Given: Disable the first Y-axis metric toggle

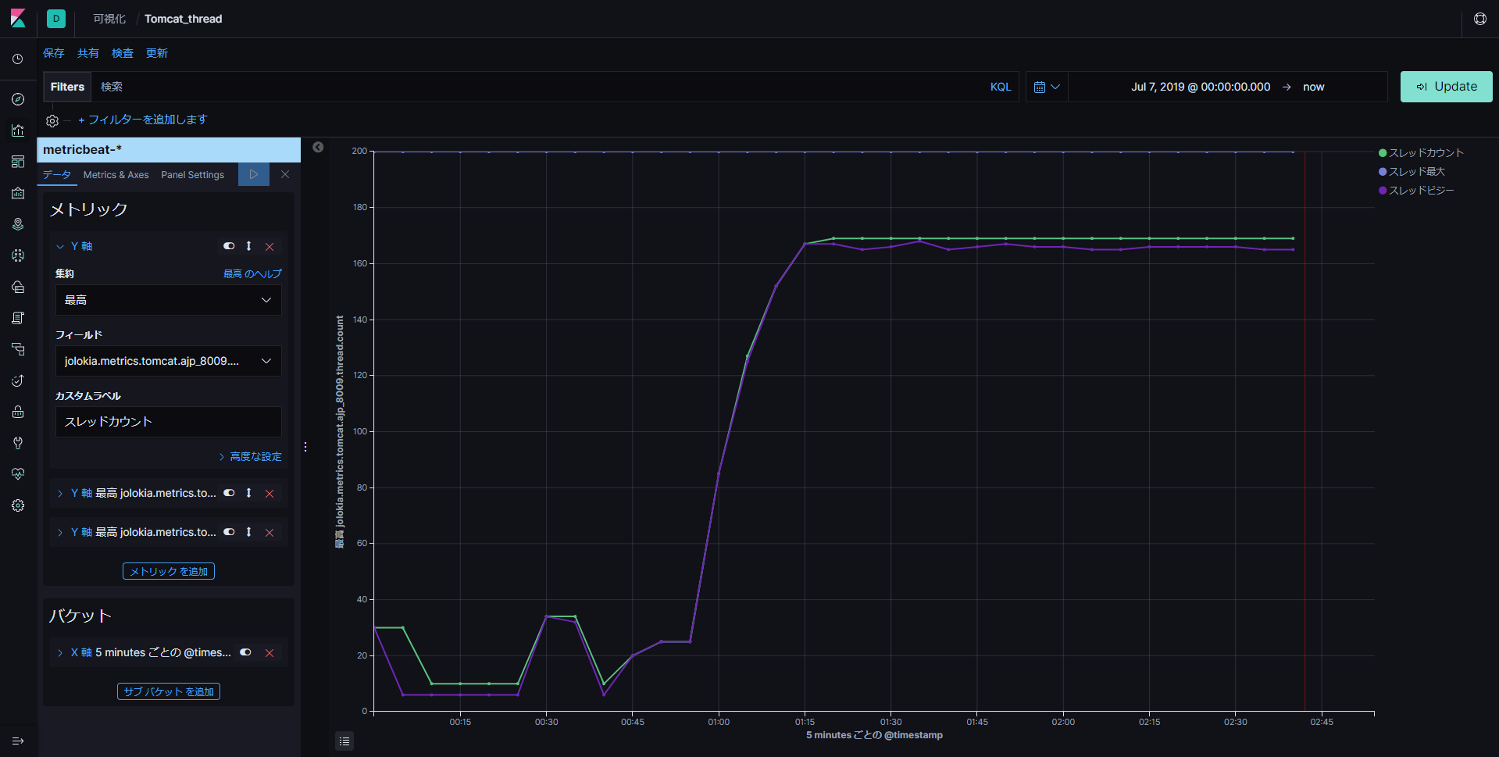Looking at the screenshot, I should [x=229, y=246].
